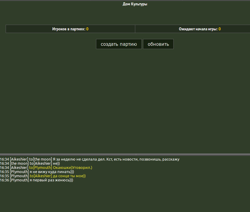This screenshot has width=250, height=212.
Task: Select the "Дом Культуры" room title
Action: (x=135, y=4)
